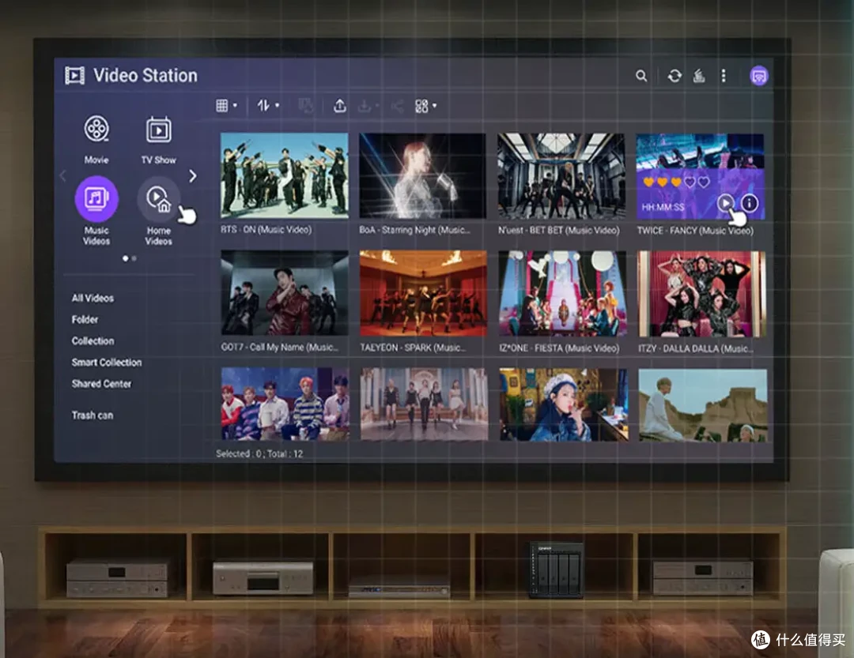Viewport: 854px width, 658px height.
Task: Open the IZ*ONE - FIESTA video thumbnail
Action: coord(563,293)
